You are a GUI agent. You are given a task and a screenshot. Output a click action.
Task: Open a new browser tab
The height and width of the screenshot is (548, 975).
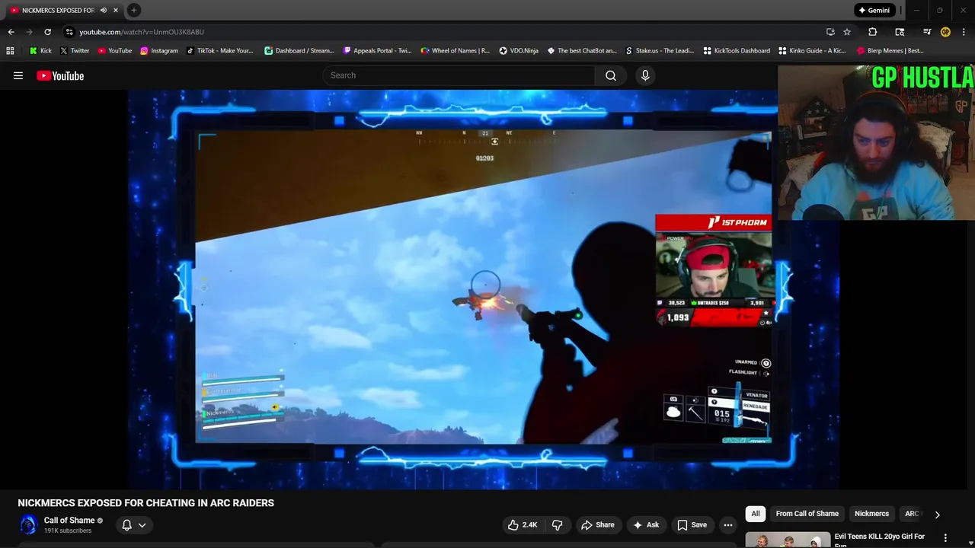(133, 10)
